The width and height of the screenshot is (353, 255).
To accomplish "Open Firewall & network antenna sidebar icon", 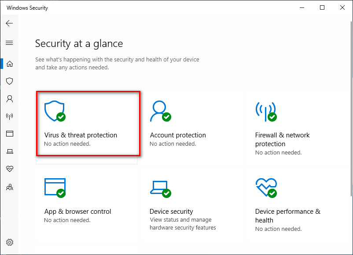I will 9,116.
